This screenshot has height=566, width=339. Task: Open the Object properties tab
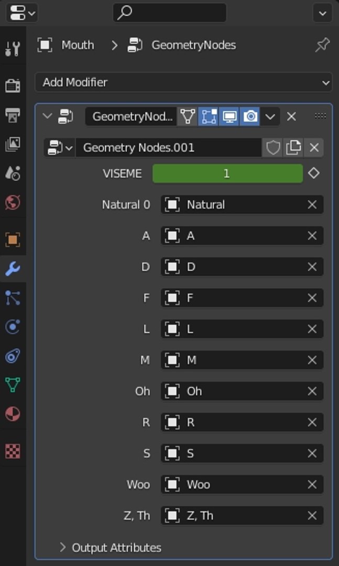click(x=13, y=240)
